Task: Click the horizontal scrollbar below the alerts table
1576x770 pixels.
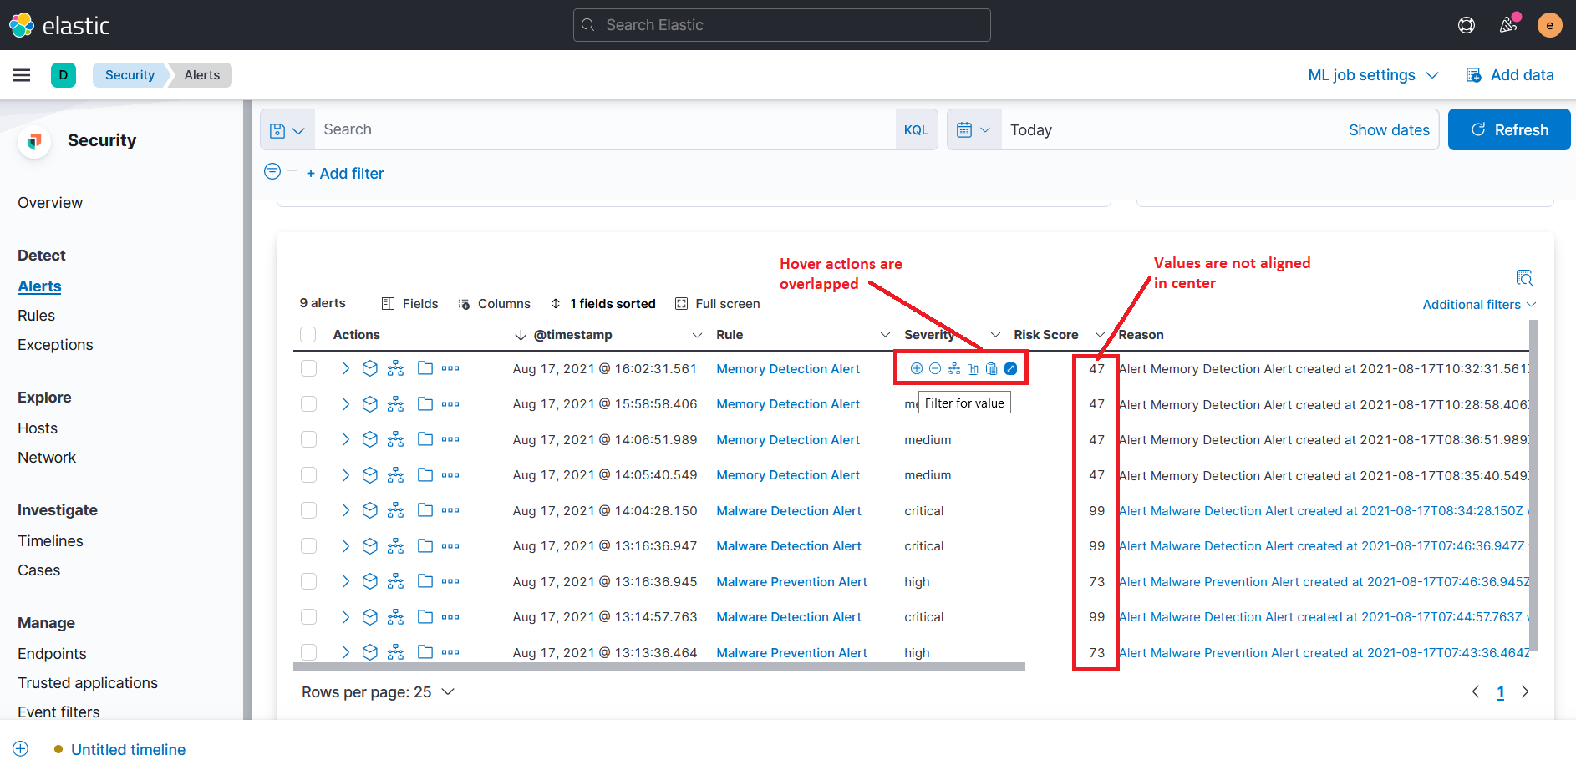Action: pyautogui.click(x=659, y=666)
